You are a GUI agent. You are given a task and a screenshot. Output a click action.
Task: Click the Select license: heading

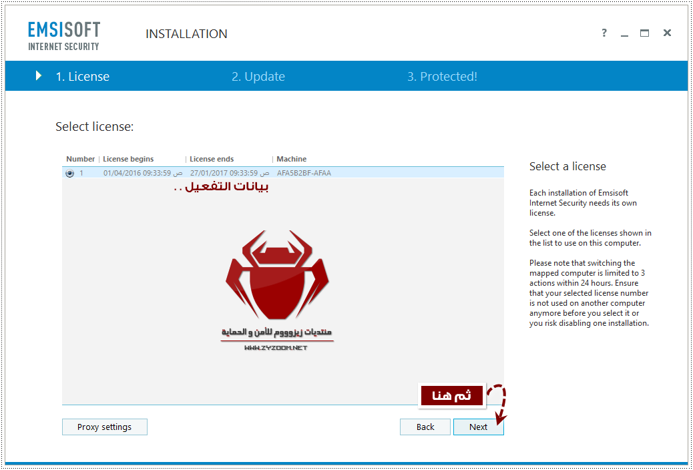click(x=95, y=127)
